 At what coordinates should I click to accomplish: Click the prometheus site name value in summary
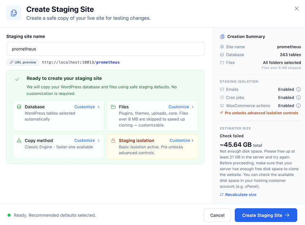[x=289, y=47]
